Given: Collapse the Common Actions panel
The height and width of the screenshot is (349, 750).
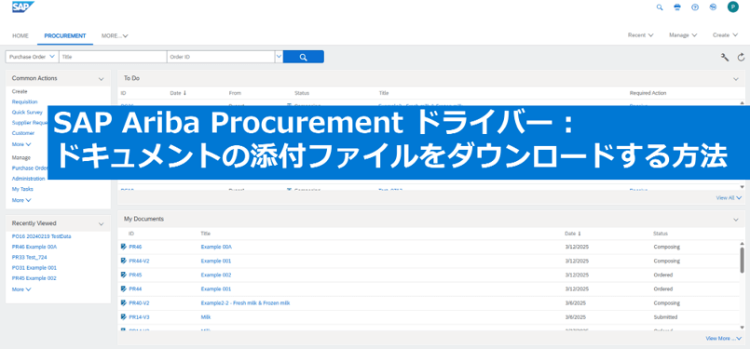Looking at the screenshot, I should click(x=101, y=78).
